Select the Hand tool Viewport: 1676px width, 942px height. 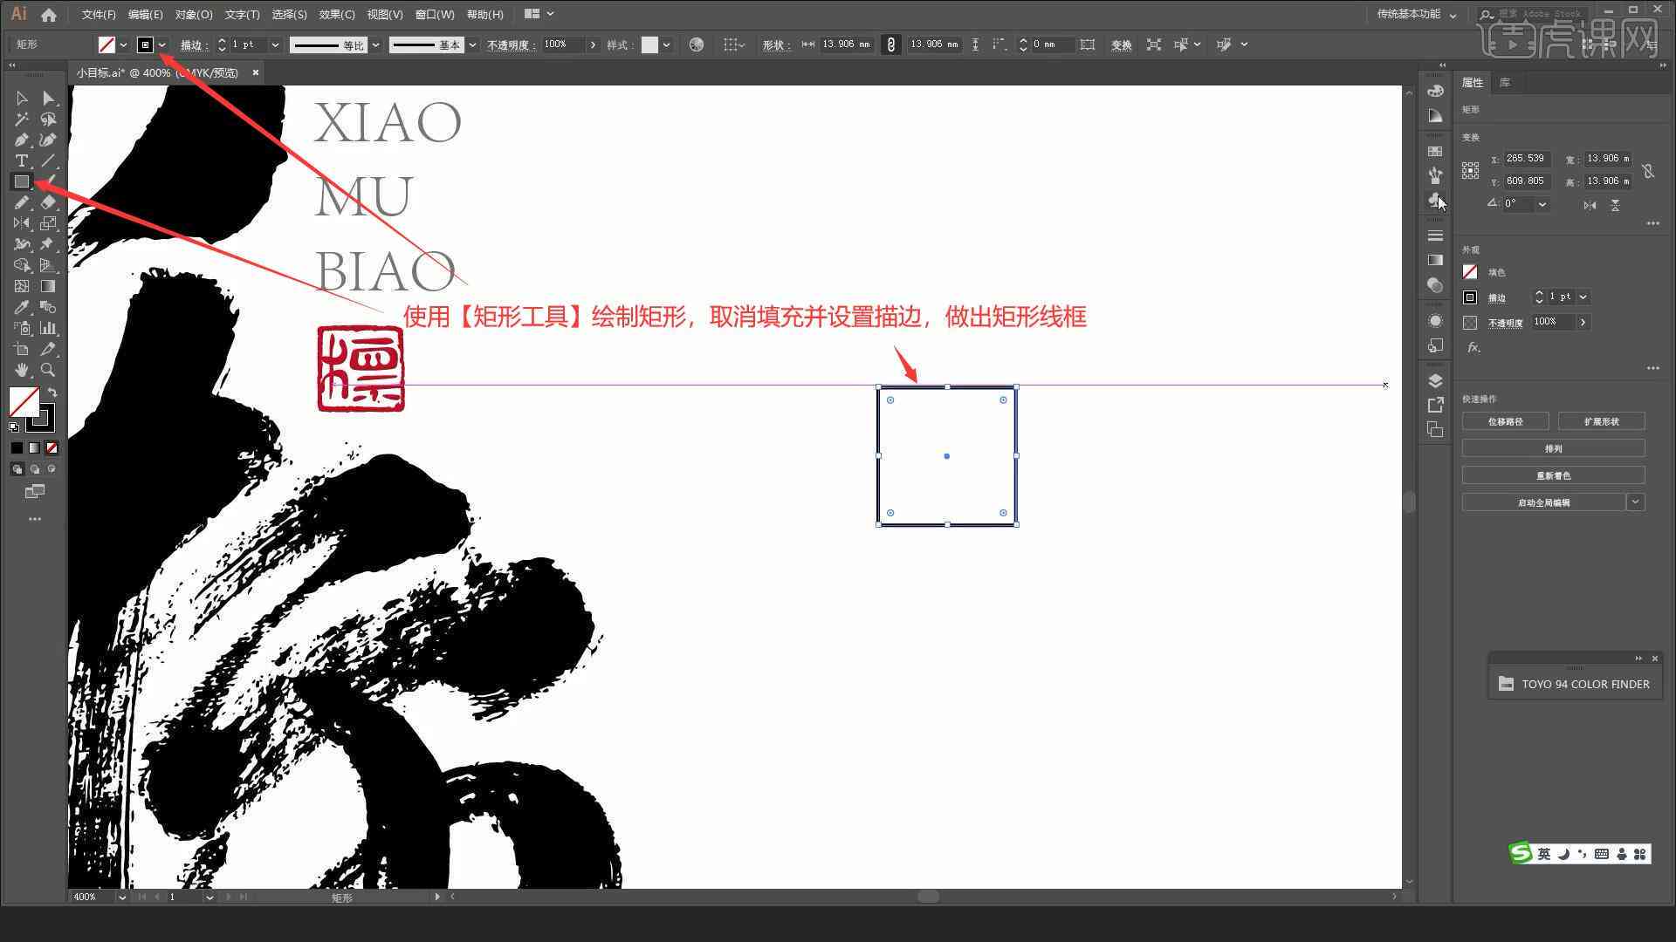pyautogui.click(x=22, y=370)
